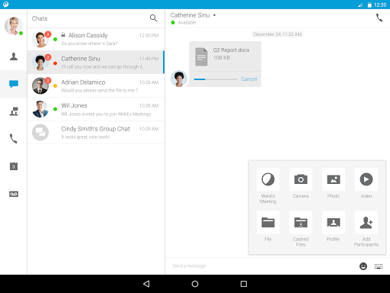Tap Alison Cassidy's avatar

pyautogui.click(x=40, y=40)
